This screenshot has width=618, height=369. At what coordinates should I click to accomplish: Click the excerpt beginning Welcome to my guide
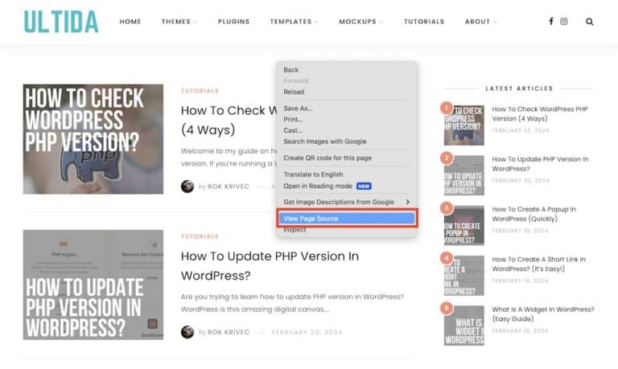pos(229,157)
